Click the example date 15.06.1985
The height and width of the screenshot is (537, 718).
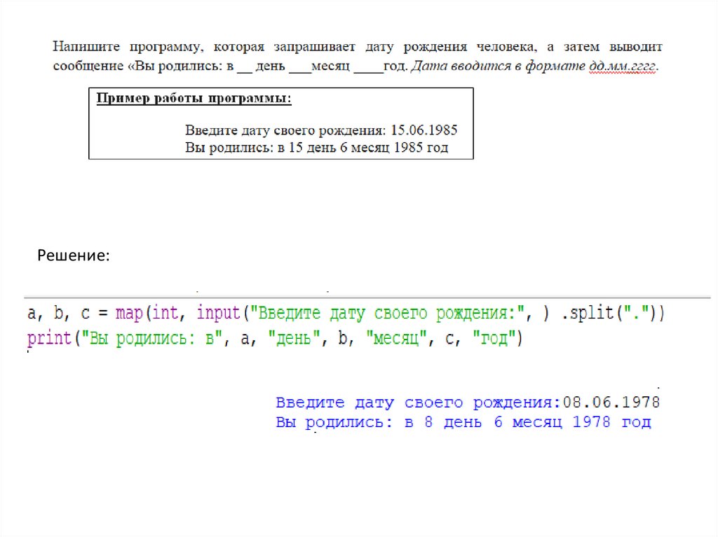click(x=424, y=131)
